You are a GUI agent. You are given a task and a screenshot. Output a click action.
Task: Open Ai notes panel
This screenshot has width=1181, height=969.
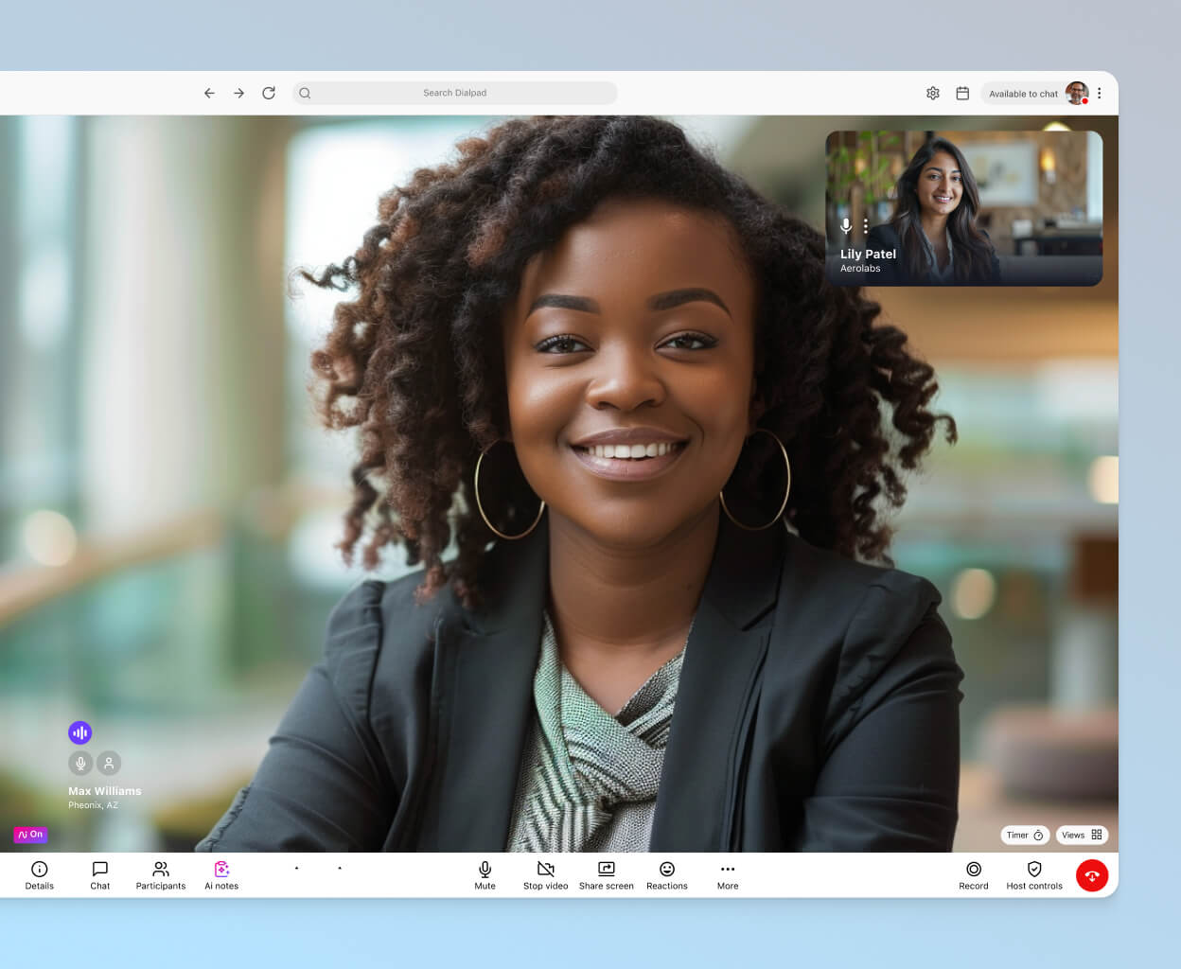[x=221, y=875]
